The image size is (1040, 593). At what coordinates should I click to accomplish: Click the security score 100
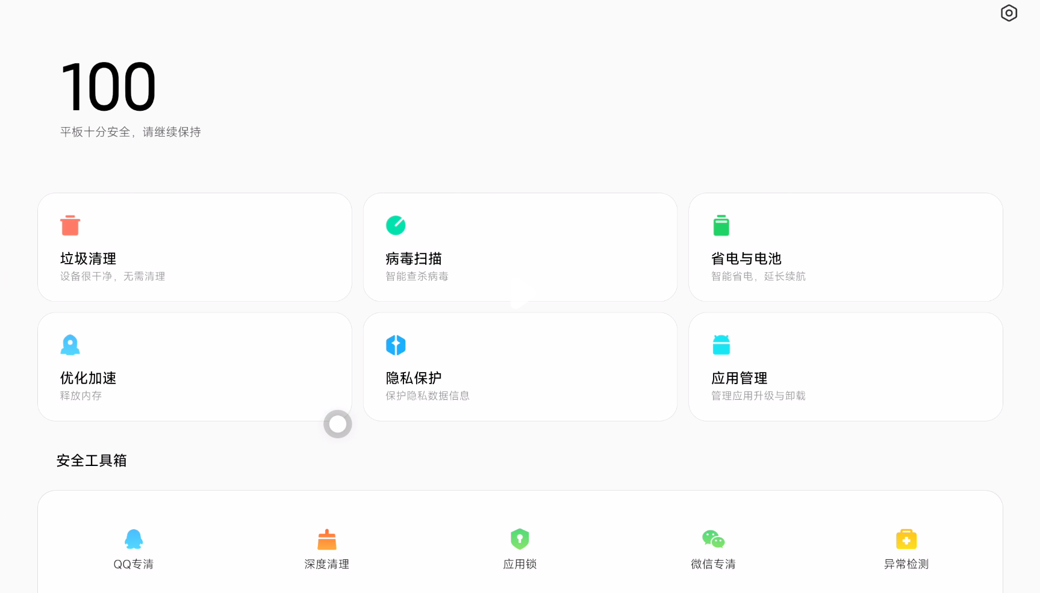coord(108,87)
